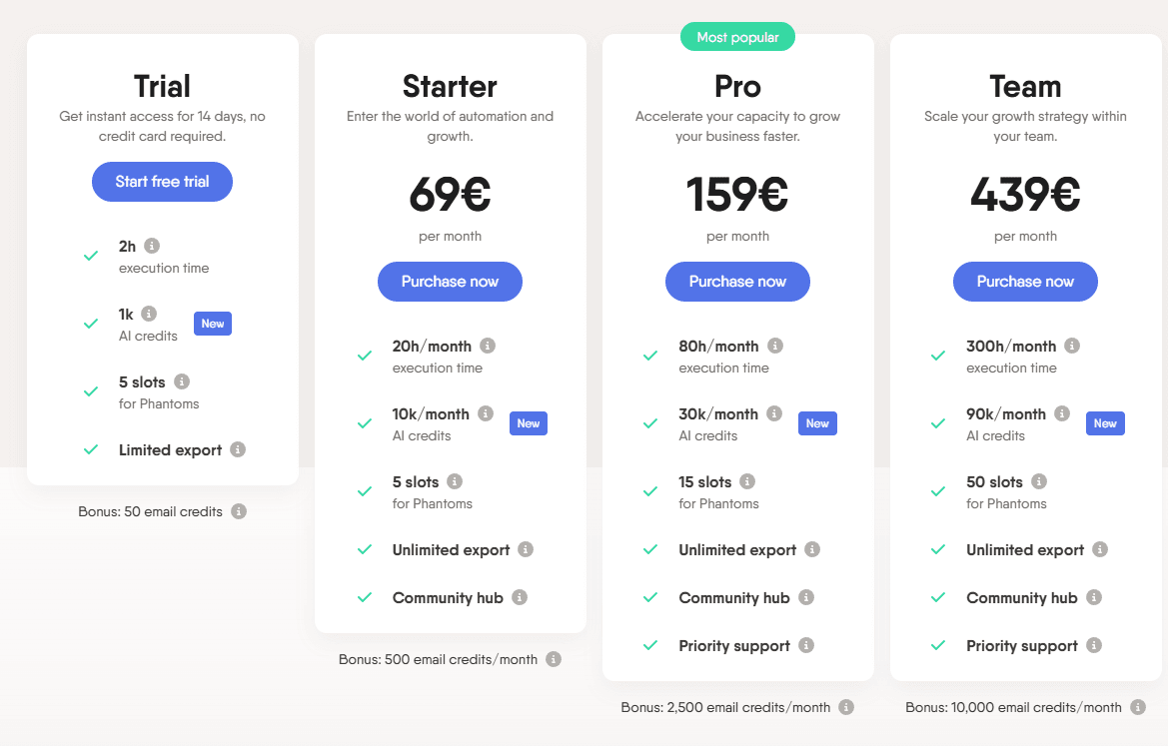Image resolution: width=1168 pixels, height=746 pixels.
Task: Click info icon beside Team 90k/month AI credits
Action: click(x=1062, y=413)
